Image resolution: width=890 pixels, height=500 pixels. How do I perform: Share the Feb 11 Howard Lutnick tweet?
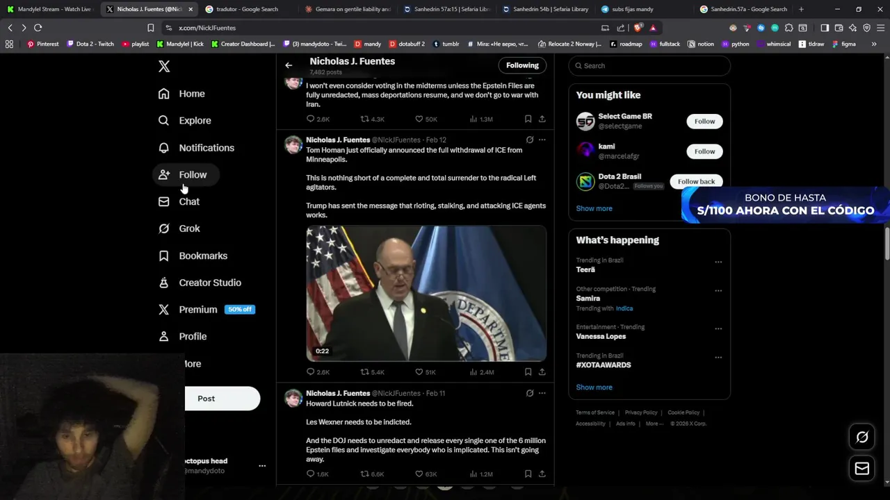pyautogui.click(x=542, y=474)
